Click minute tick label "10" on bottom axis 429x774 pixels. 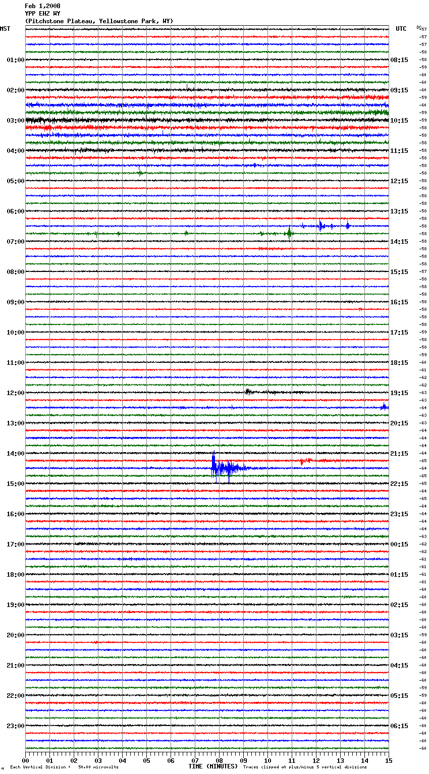(x=267, y=761)
